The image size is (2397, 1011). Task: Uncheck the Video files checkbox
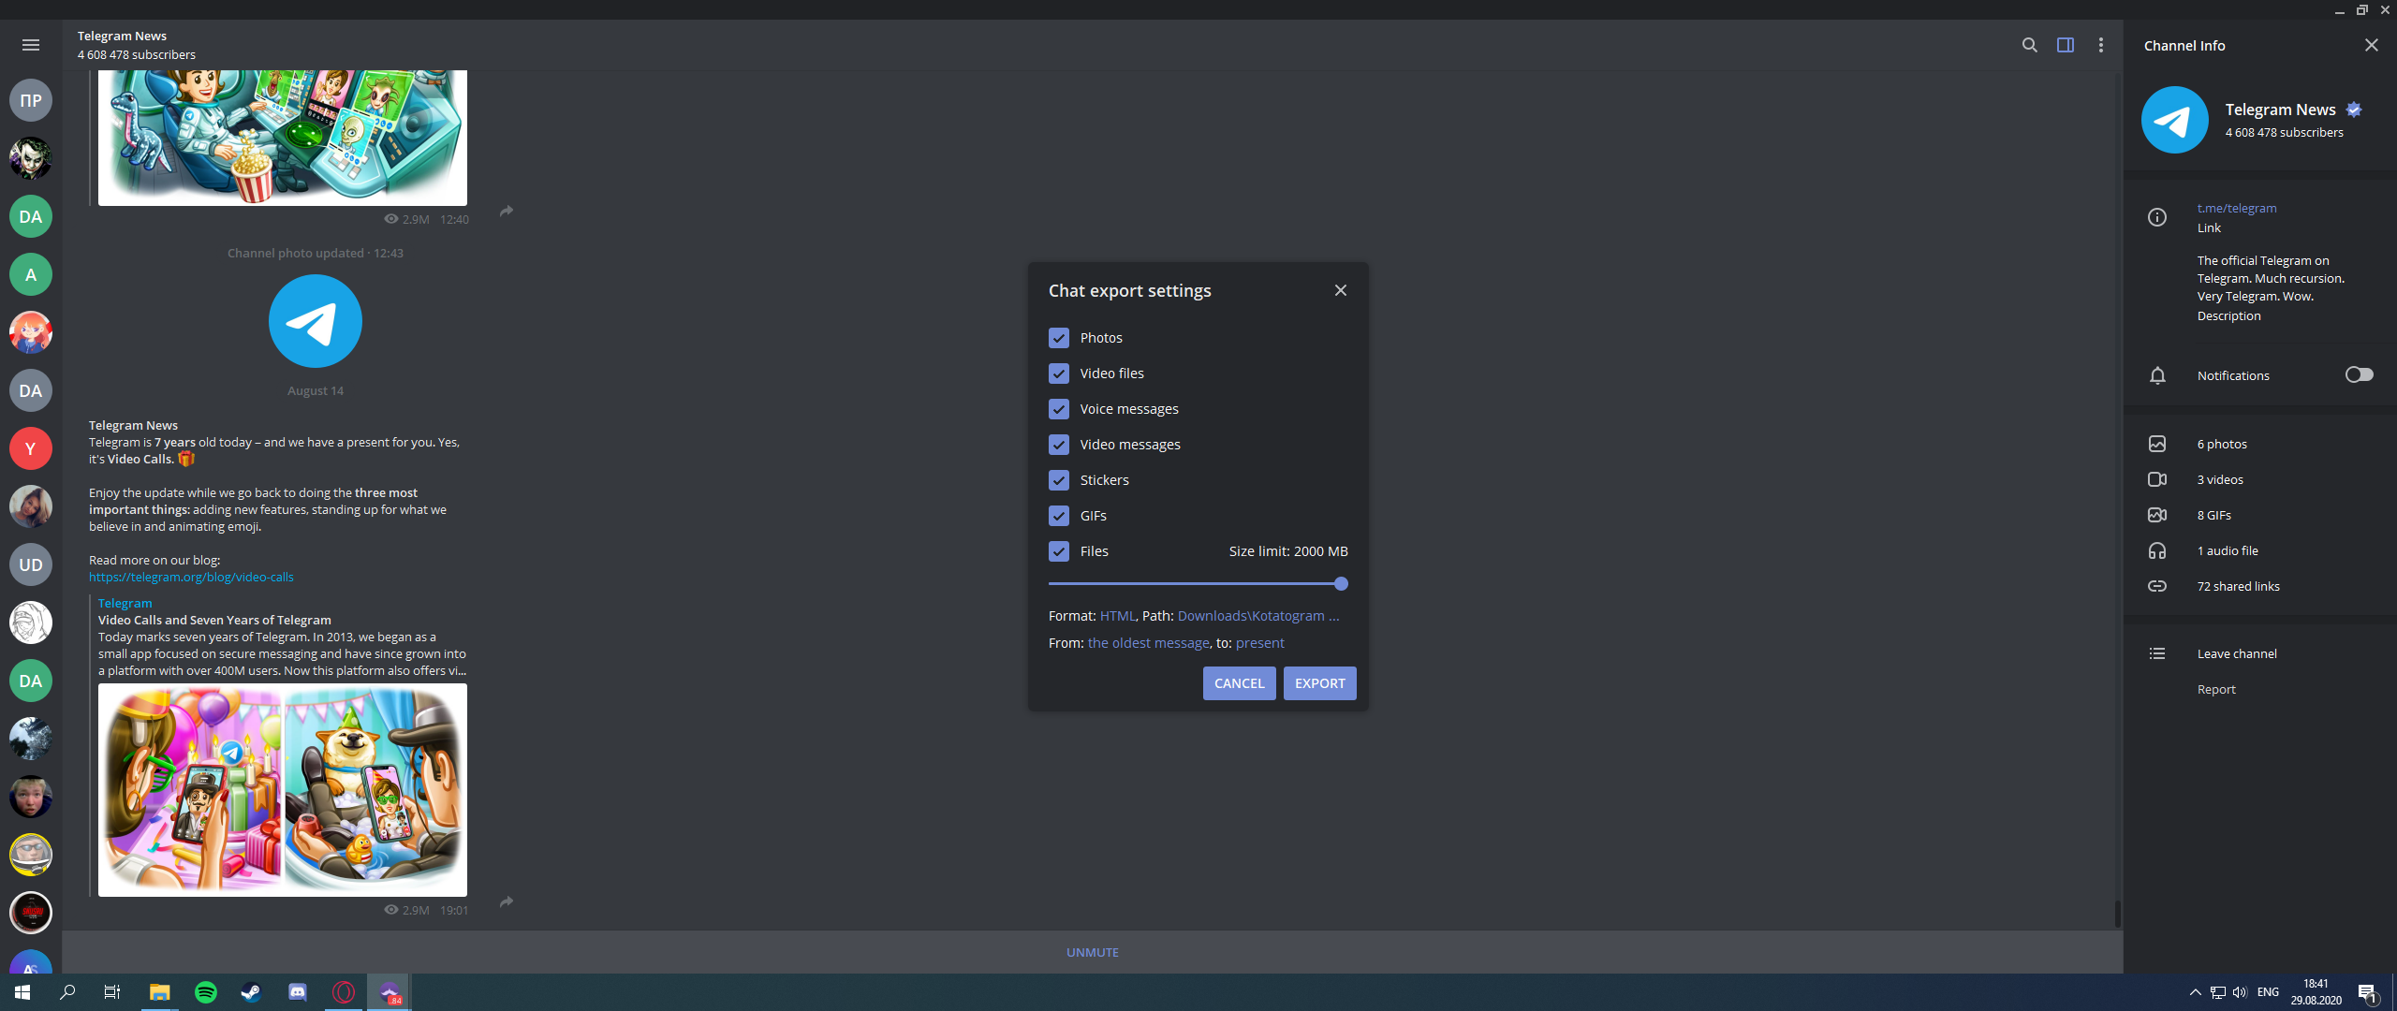1058,374
